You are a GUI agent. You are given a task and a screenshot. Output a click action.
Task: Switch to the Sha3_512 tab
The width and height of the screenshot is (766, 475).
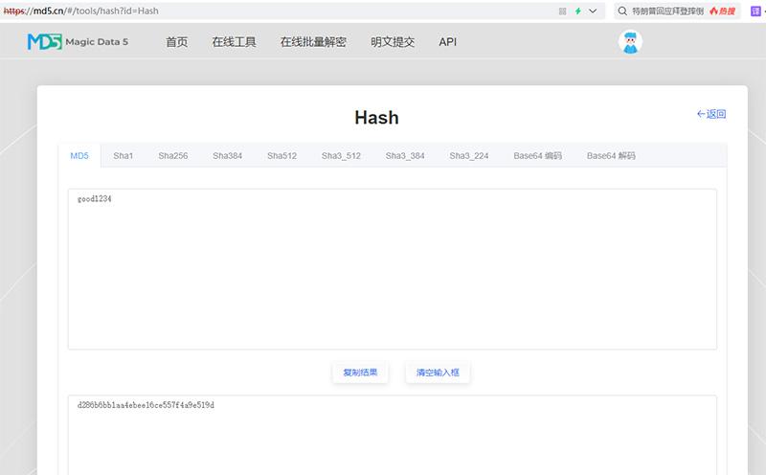[x=341, y=156]
